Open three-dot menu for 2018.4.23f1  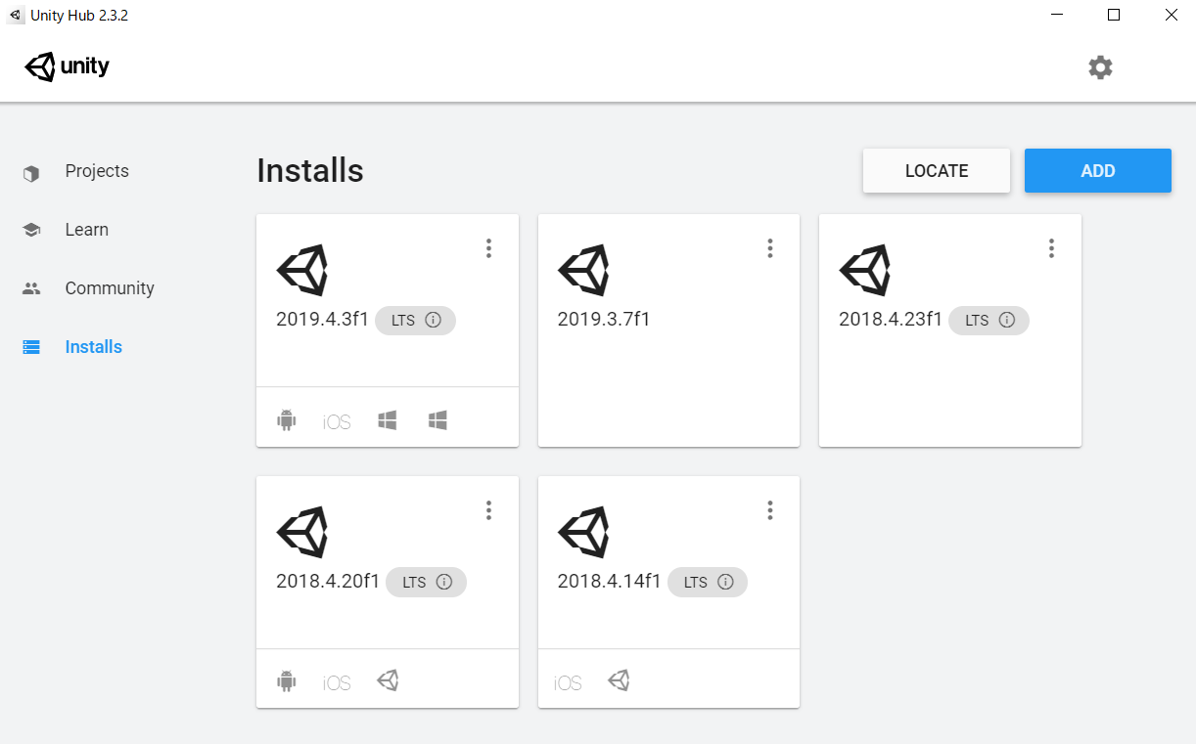1051,248
